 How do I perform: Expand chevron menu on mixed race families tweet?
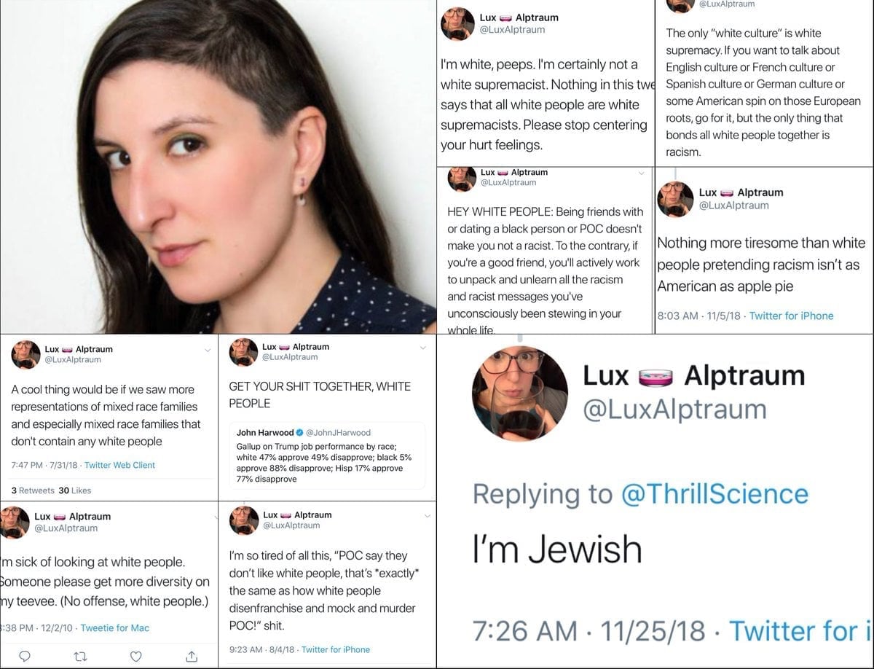208,351
